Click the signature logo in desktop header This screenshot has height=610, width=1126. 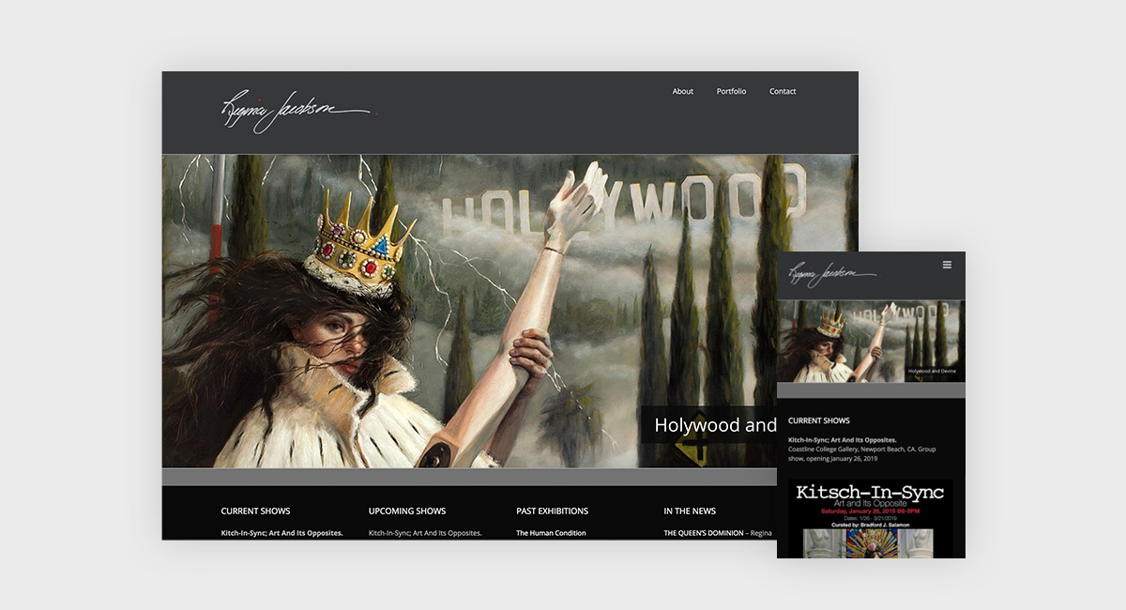(295, 112)
